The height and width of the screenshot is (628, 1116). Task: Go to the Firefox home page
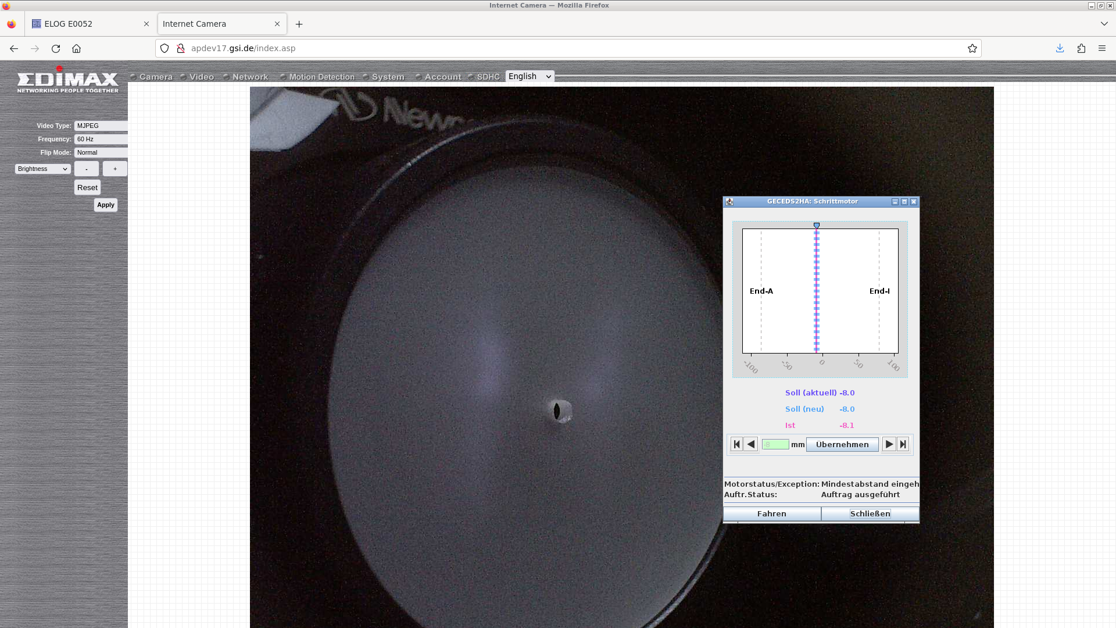(x=76, y=48)
